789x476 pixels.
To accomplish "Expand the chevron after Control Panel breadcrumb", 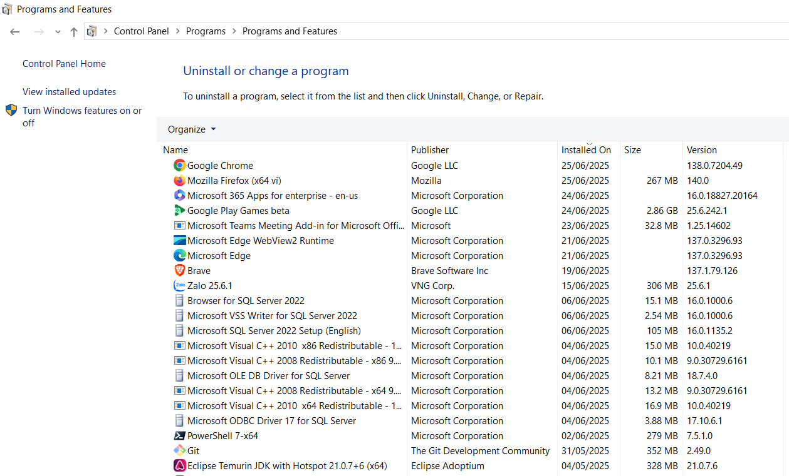I will point(177,31).
